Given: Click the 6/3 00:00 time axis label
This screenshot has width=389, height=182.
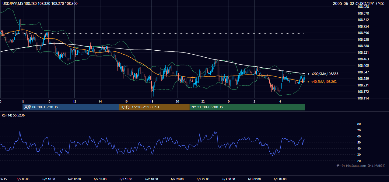Looking at the screenshot, I should click(229, 179).
